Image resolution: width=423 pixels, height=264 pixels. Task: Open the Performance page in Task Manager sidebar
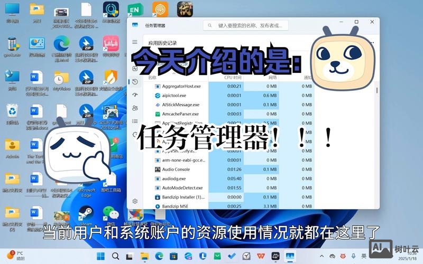(x=135, y=69)
